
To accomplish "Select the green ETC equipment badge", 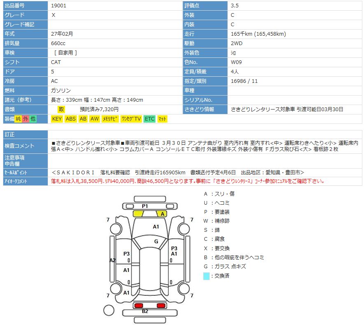I will pos(150,119).
